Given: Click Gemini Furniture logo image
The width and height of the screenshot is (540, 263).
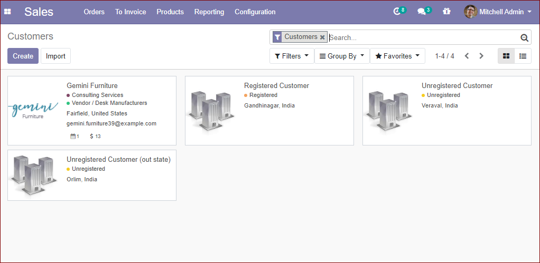Looking at the screenshot, I should tap(33, 111).
